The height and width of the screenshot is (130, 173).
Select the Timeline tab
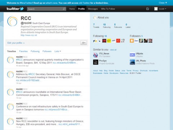point(12,51)
